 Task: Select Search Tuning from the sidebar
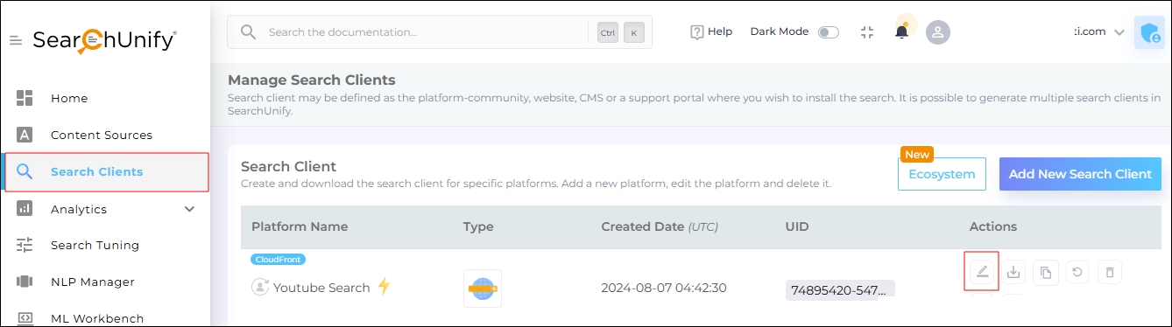coord(95,245)
